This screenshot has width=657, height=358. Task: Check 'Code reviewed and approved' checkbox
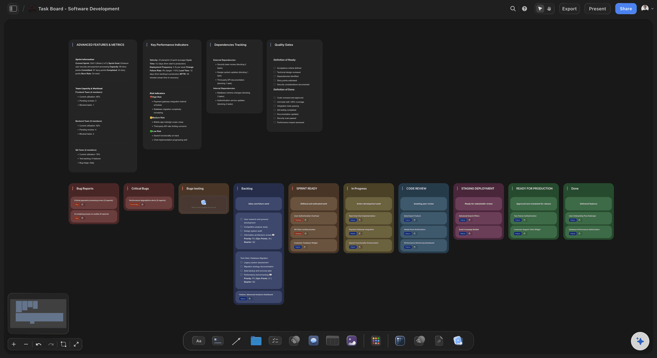275,98
